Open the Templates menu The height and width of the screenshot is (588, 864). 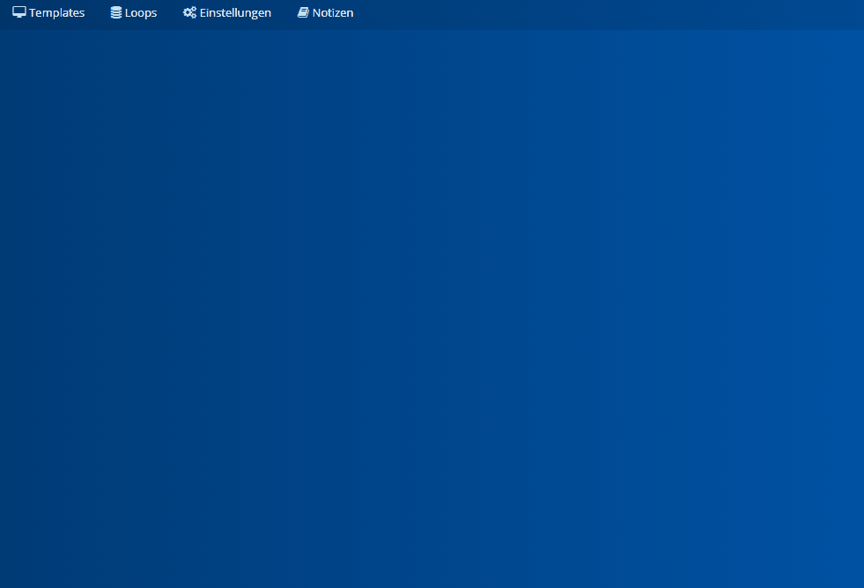[48, 13]
